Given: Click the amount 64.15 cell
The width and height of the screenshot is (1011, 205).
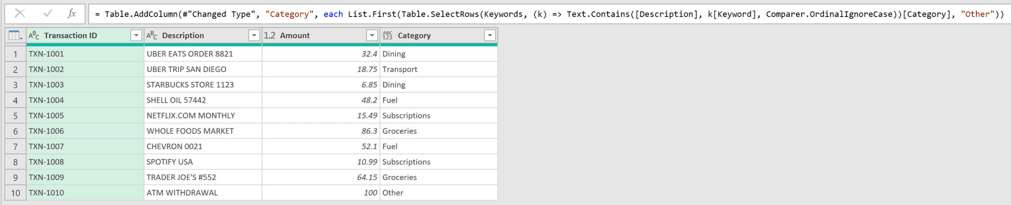Looking at the screenshot, I should tap(321, 177).
